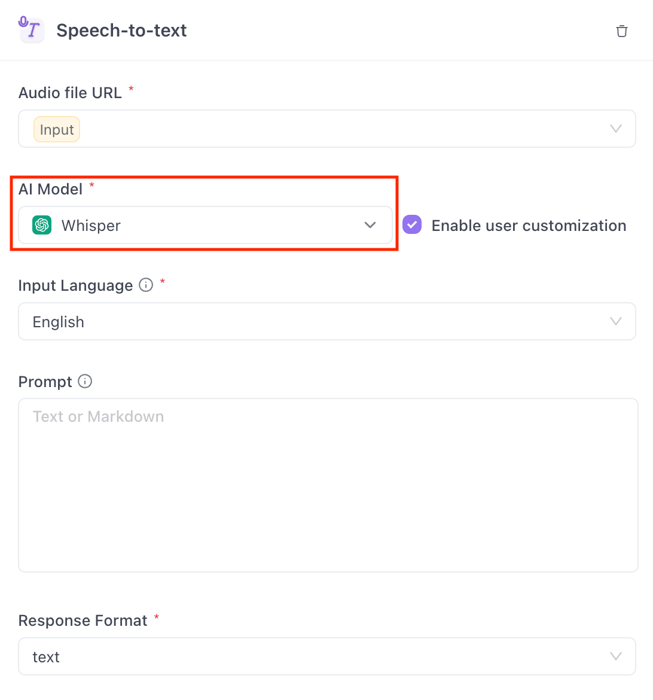
Task: Show the Input Language info tooltip icon
Action: [x=146, y=285]
